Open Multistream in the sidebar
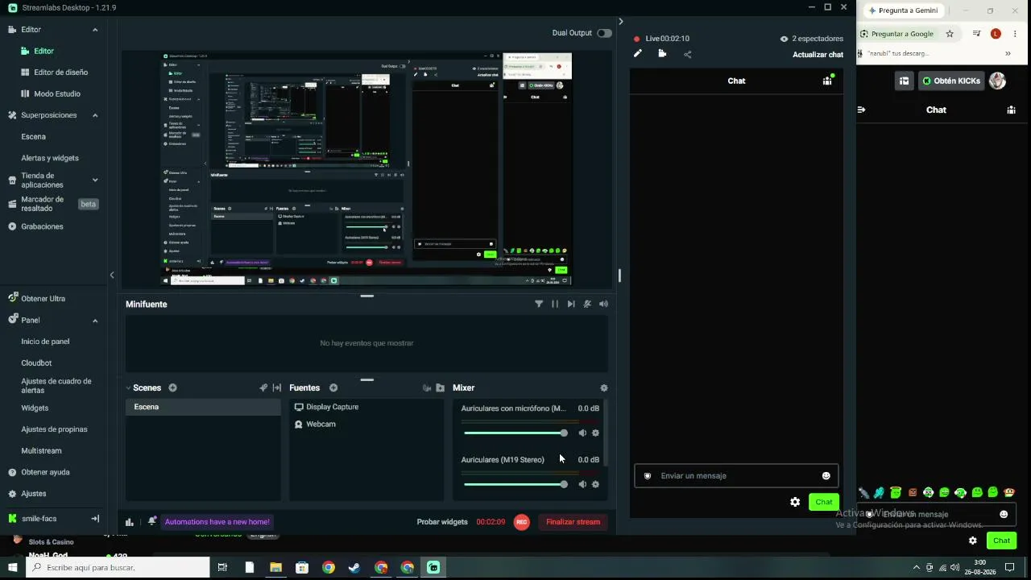Image resolution: width=1031 pixels, height=580 pixels. [41, 451]
